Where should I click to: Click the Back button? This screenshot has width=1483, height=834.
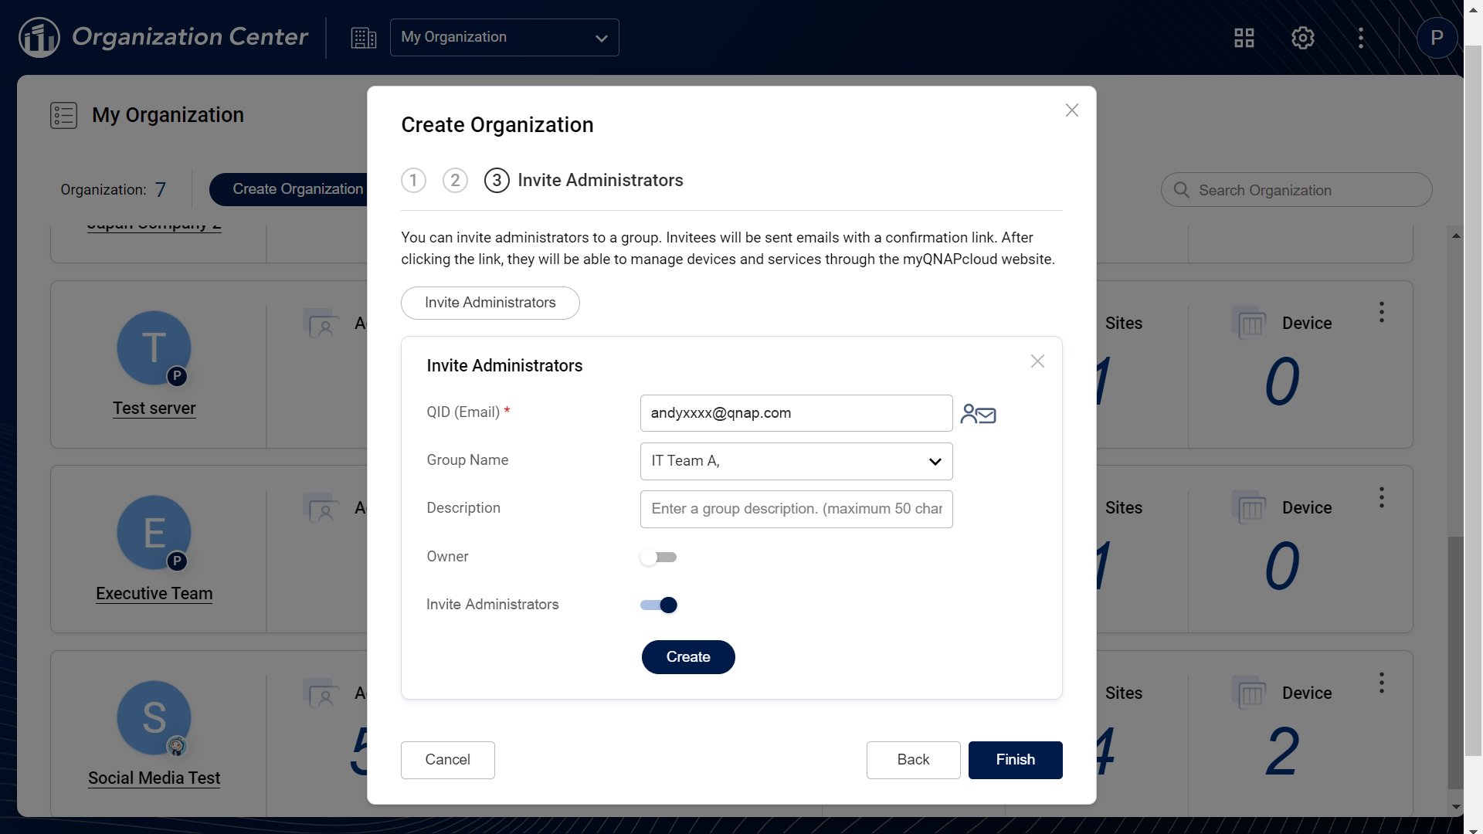point(913,760)
